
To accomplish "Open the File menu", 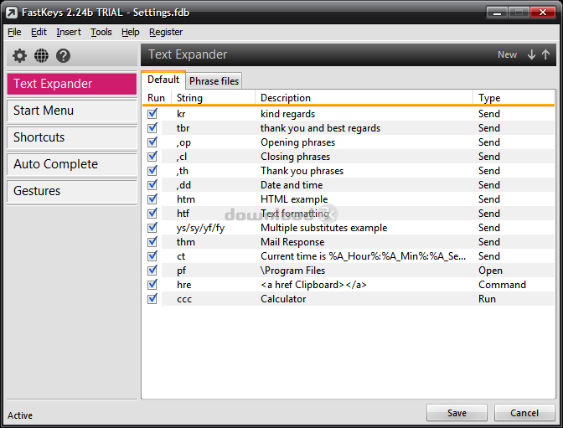I will pyautogui.click(x=14, y=32).
